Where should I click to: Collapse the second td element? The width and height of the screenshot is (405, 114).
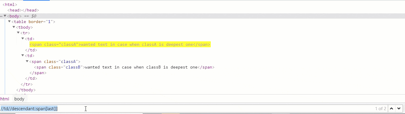[23, 56]
